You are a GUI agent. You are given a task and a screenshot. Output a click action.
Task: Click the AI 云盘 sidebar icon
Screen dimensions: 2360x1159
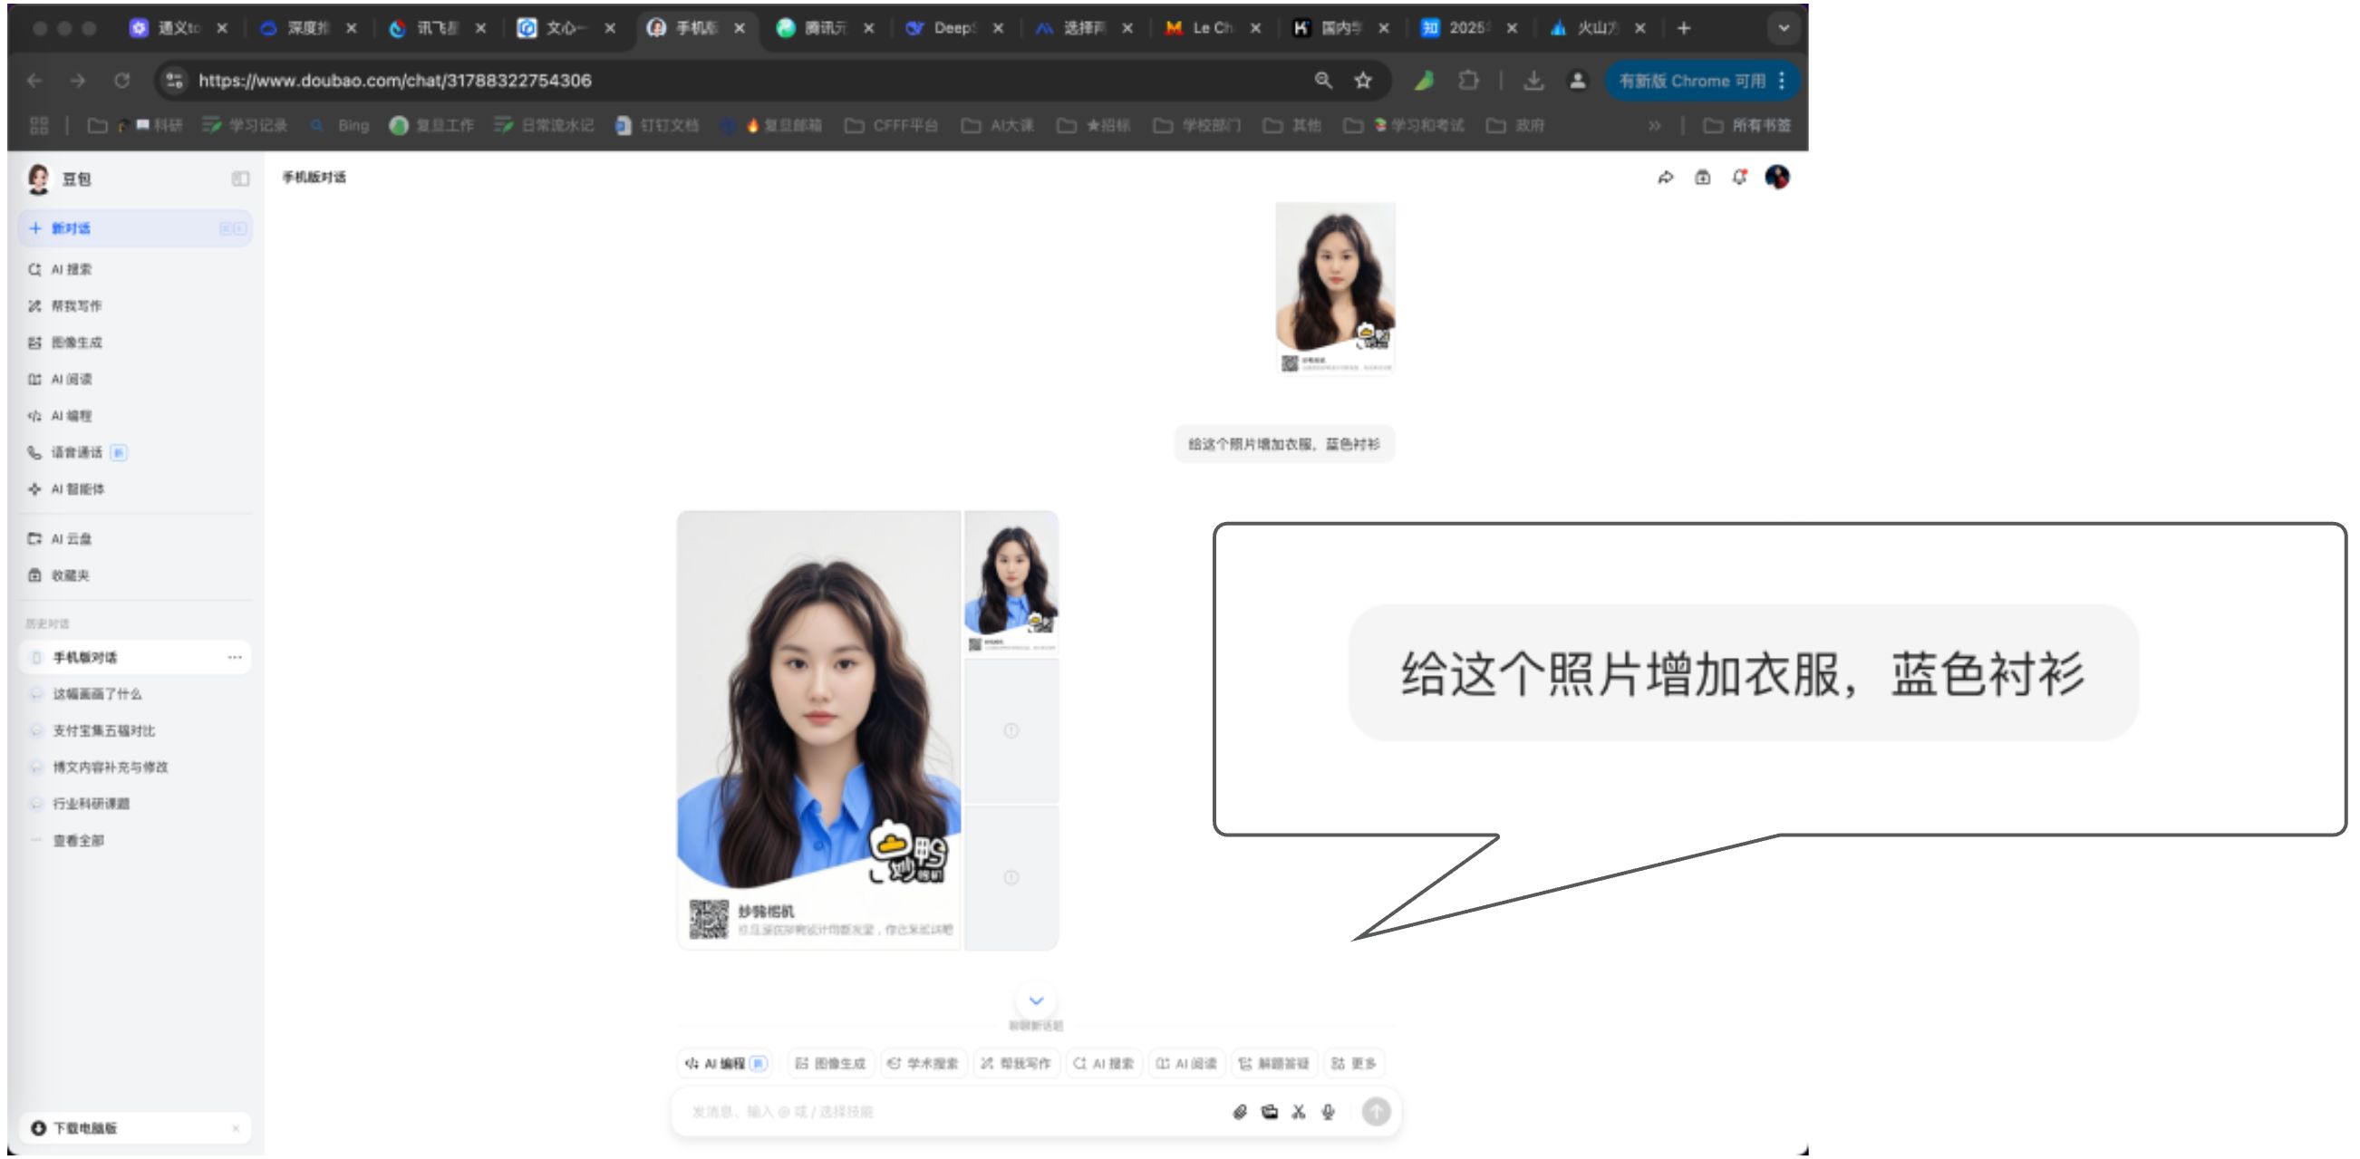click(x=34, y=539)
